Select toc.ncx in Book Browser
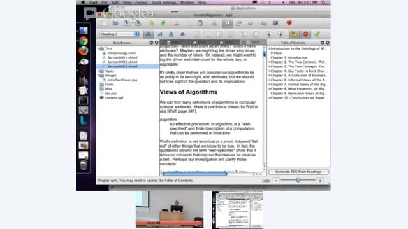The width and height of the screenshot is (408, 229). [110, 94]
